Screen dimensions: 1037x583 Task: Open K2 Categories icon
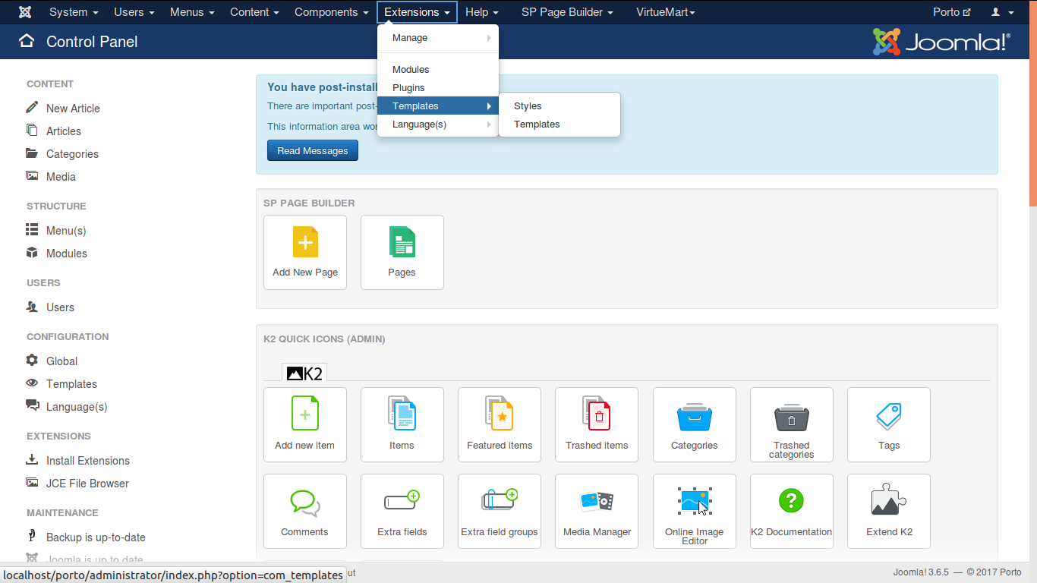point(695,424)
